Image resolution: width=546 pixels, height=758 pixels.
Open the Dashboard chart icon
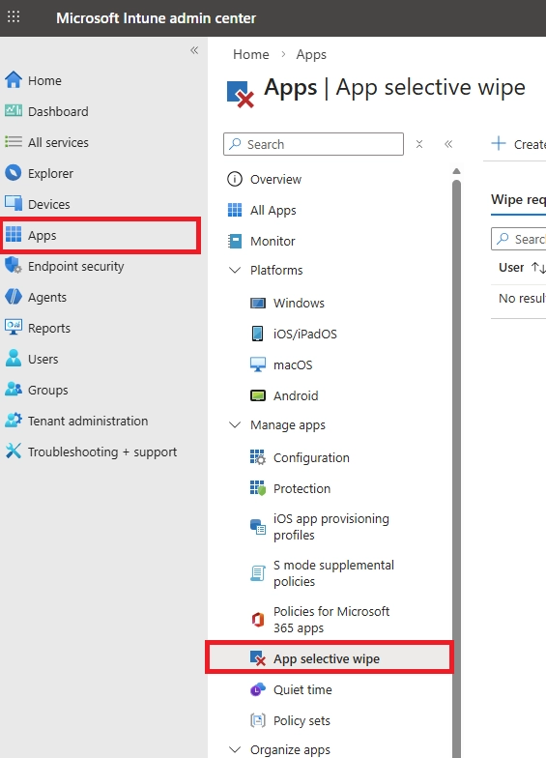[x=14, y=111]
